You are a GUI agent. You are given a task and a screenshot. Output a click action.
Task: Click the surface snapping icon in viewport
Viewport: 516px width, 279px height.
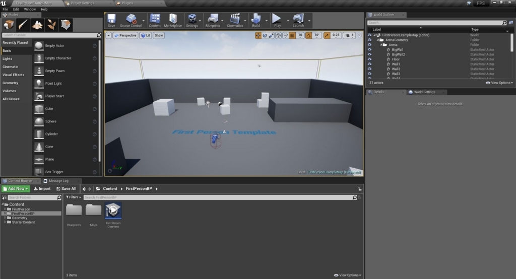(285, 35)
